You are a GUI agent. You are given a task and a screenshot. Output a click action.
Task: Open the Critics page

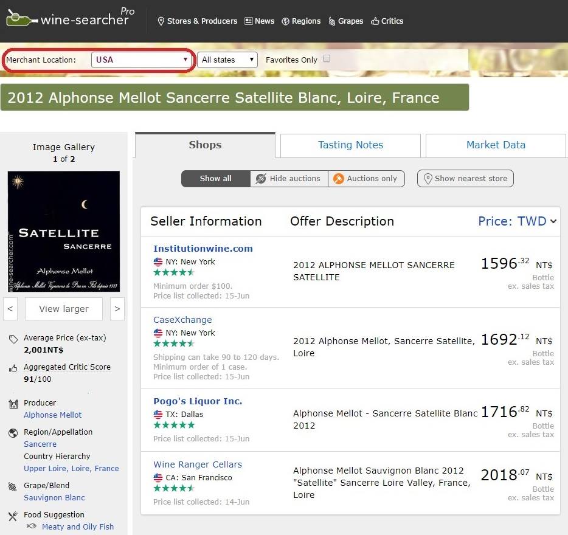click(387, 21)
